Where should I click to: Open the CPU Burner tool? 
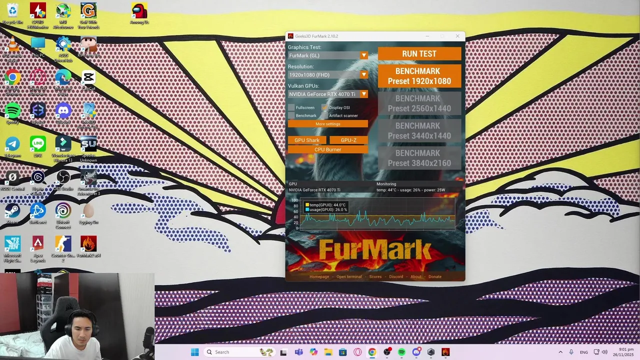pos(328,149)
